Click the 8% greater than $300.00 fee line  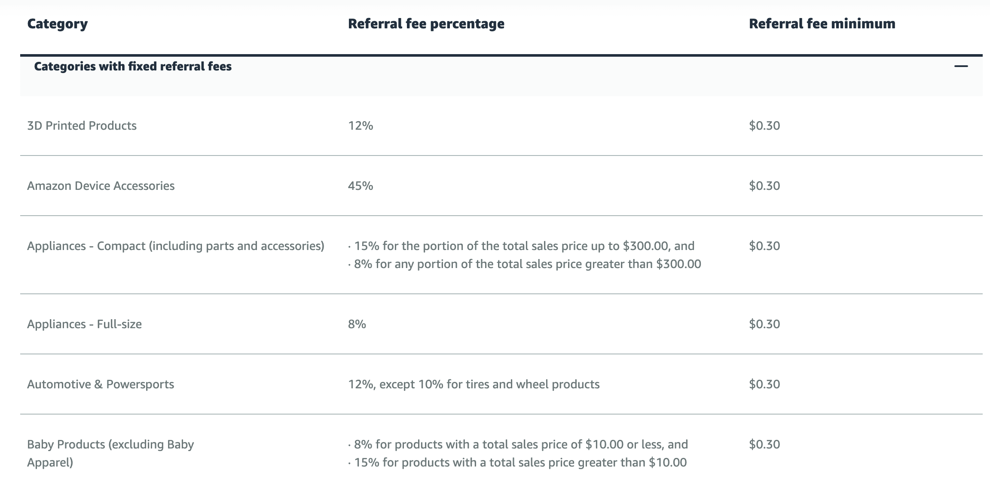525,264
